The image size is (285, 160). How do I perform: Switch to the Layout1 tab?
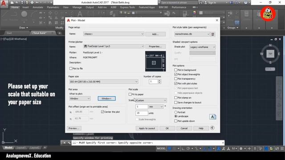tap(21, 148)
